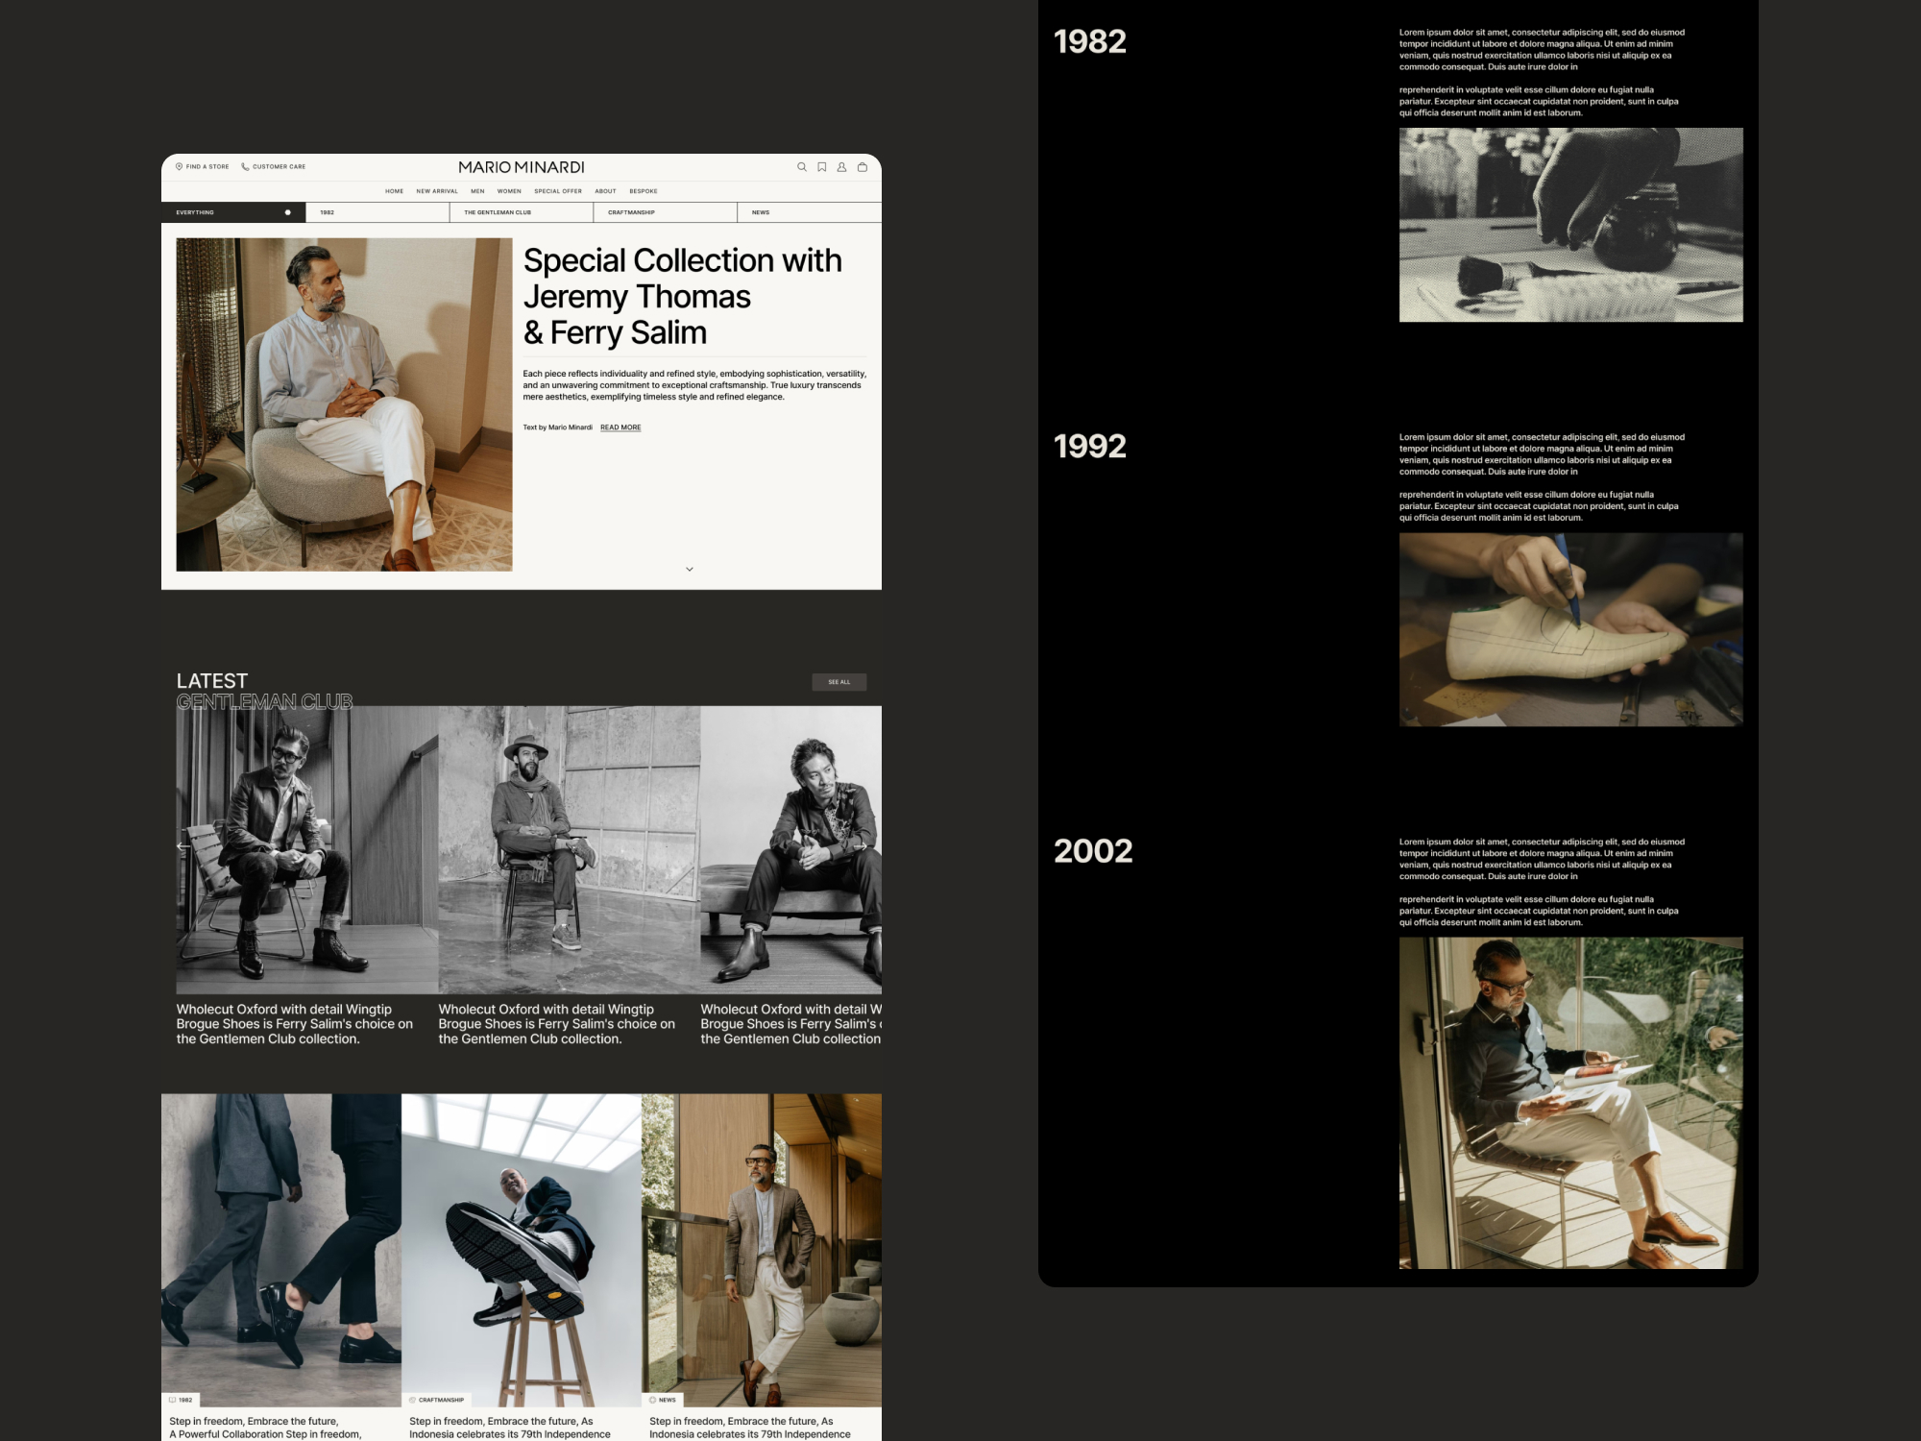Select The Gentleman Club filter tab

pyautogui.click(x=522, y=212)
